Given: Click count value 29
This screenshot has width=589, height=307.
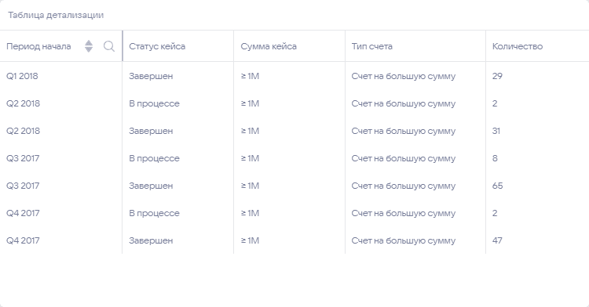Looking at the screenshot, I should (x=497, y=76).
